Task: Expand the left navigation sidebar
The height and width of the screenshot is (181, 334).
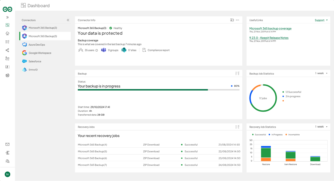Action: [x=7, y=17]
